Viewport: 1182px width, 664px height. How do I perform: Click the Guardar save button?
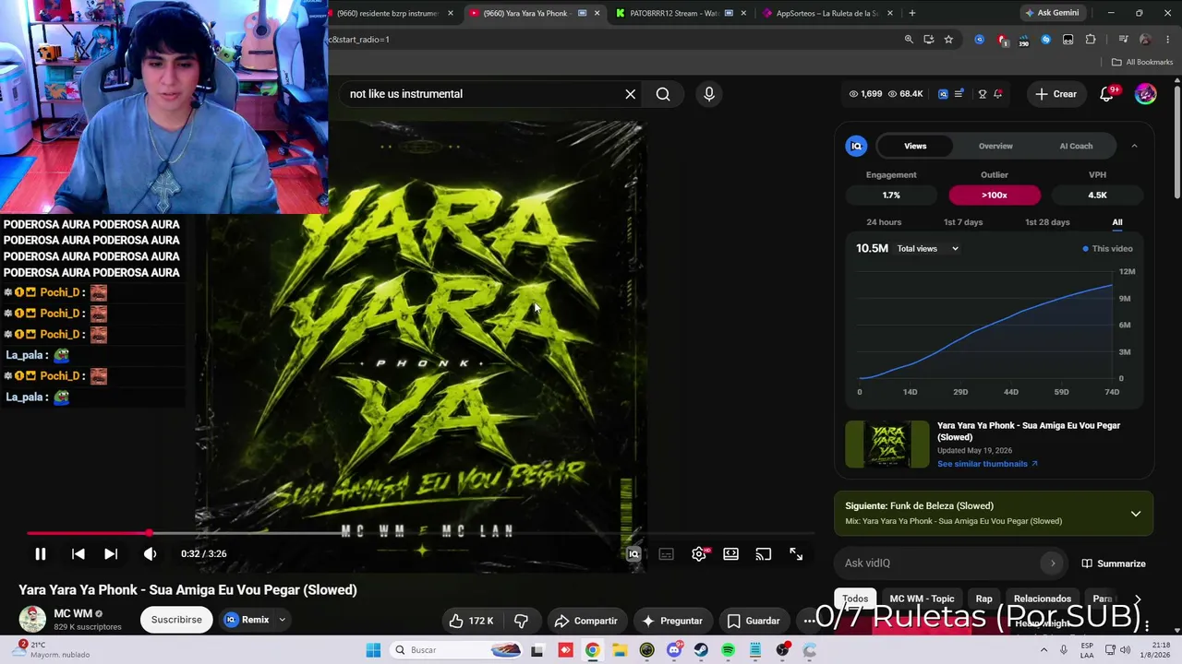[754, 622]
